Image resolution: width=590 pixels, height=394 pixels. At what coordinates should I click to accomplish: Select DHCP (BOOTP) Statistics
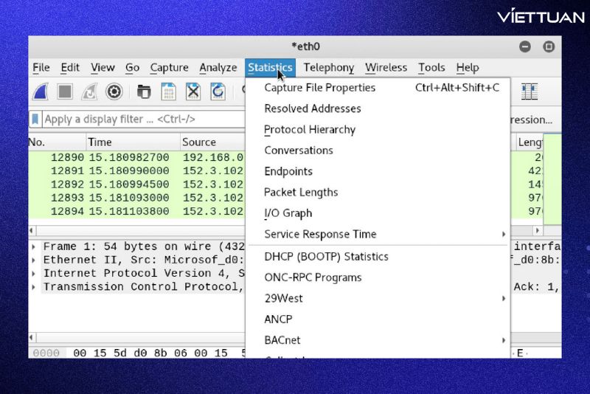[x=378, y=257]
